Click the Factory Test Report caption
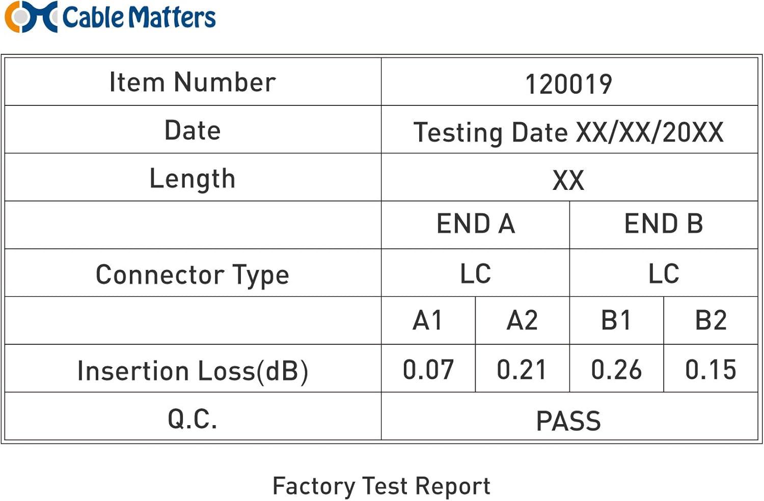 pos(381,486)
